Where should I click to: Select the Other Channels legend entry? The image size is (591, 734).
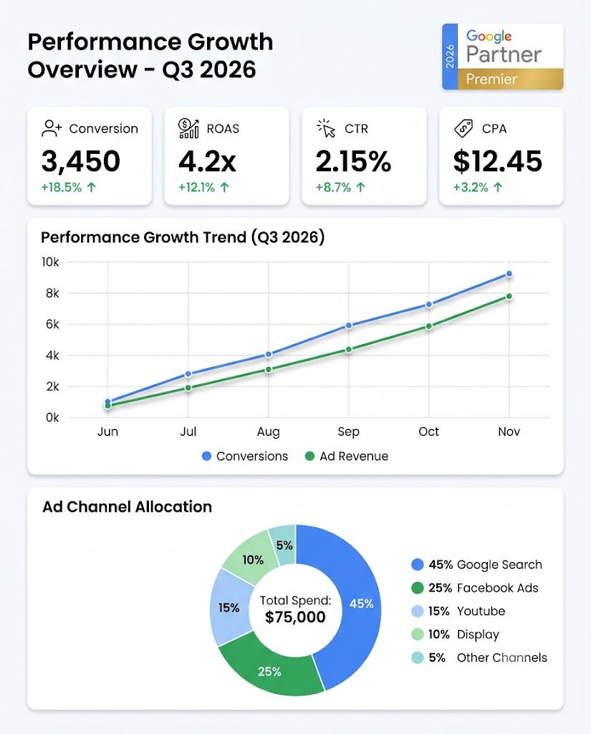479,658
